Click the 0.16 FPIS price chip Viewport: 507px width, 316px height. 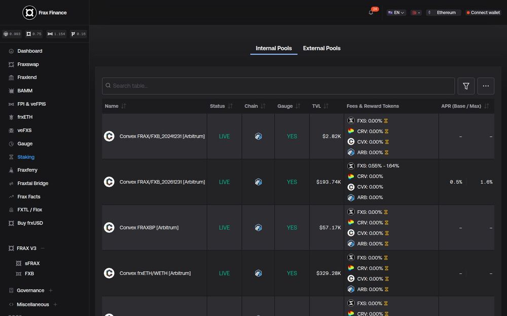[79, 34]
